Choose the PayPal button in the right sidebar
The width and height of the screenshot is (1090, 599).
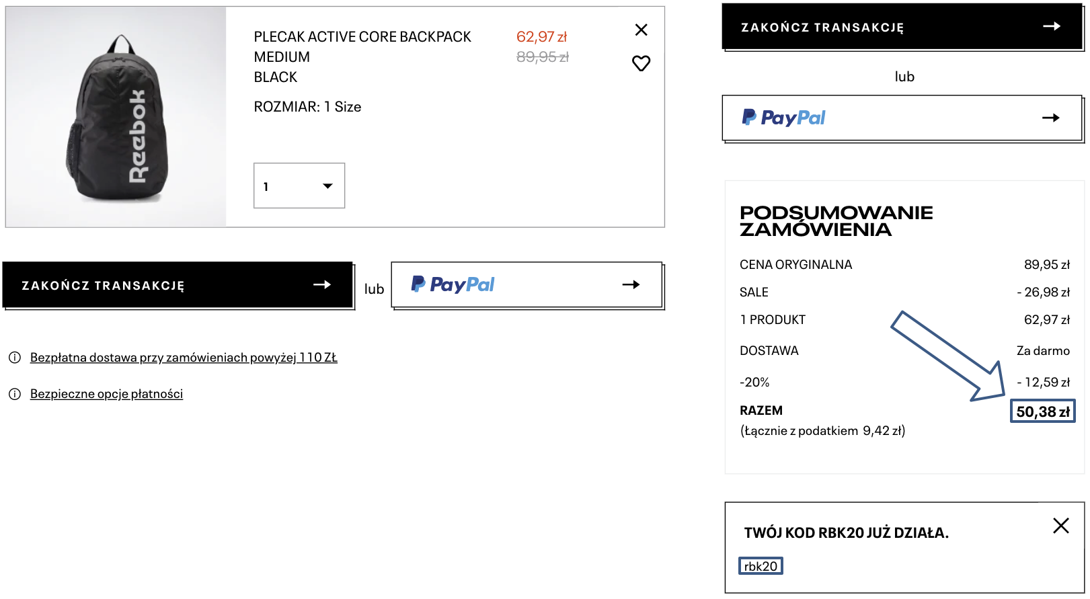pyautogui.click(x=901, y=118)
